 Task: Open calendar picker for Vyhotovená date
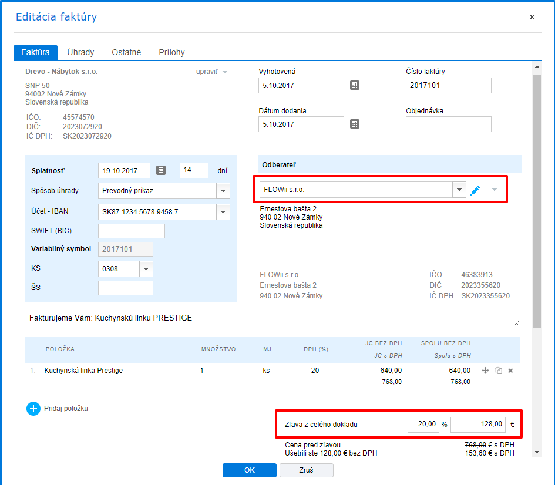pos(355,85)
